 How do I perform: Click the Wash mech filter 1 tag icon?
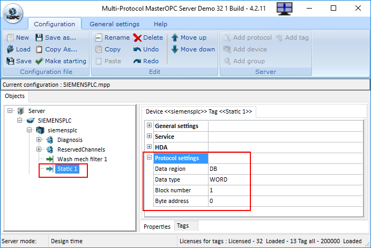50,159
